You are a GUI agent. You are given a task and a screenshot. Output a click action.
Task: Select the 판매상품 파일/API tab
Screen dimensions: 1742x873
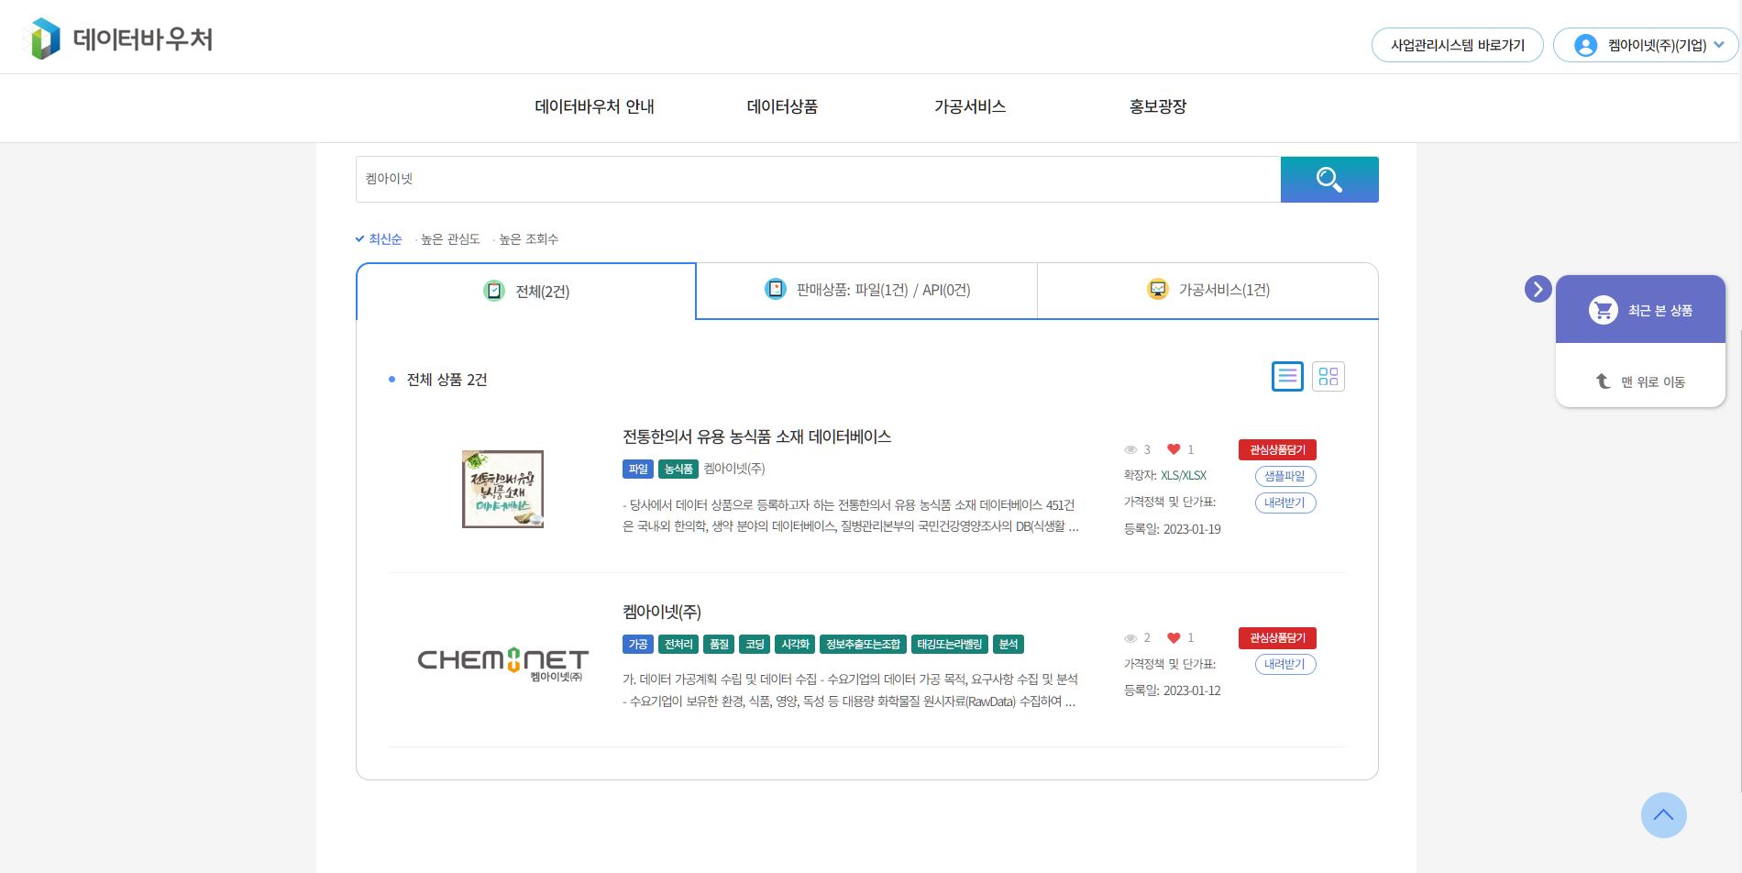[866, 290]
